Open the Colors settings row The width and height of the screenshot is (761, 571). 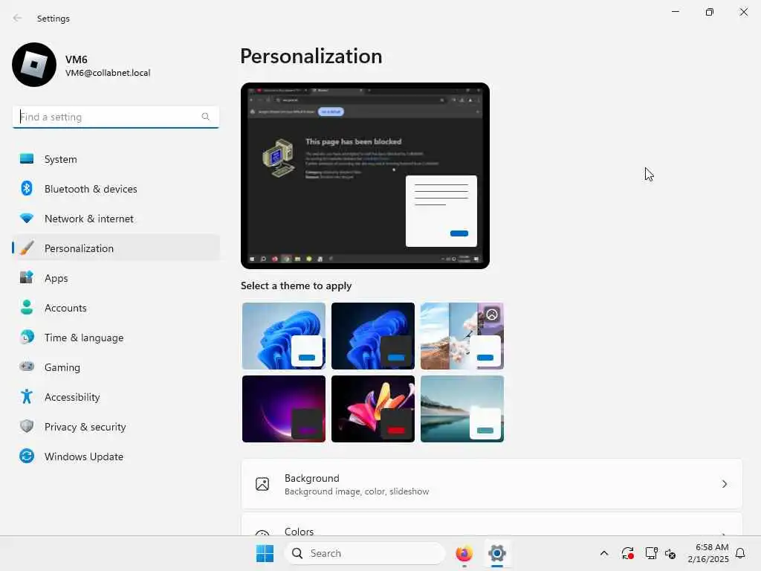pos(492,526)
